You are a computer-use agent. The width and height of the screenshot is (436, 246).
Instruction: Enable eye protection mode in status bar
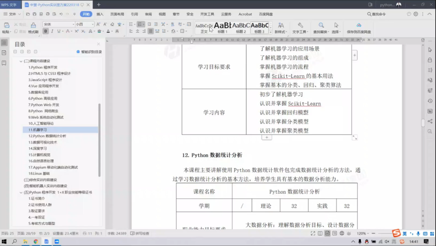pyautogui.click(x=349, y=234)
